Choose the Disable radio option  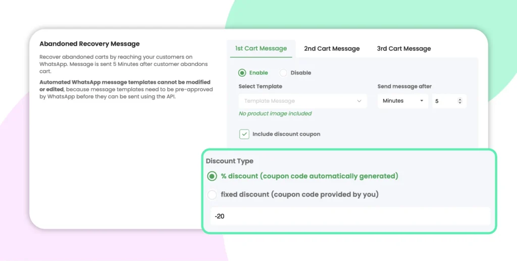click(284, 73)
